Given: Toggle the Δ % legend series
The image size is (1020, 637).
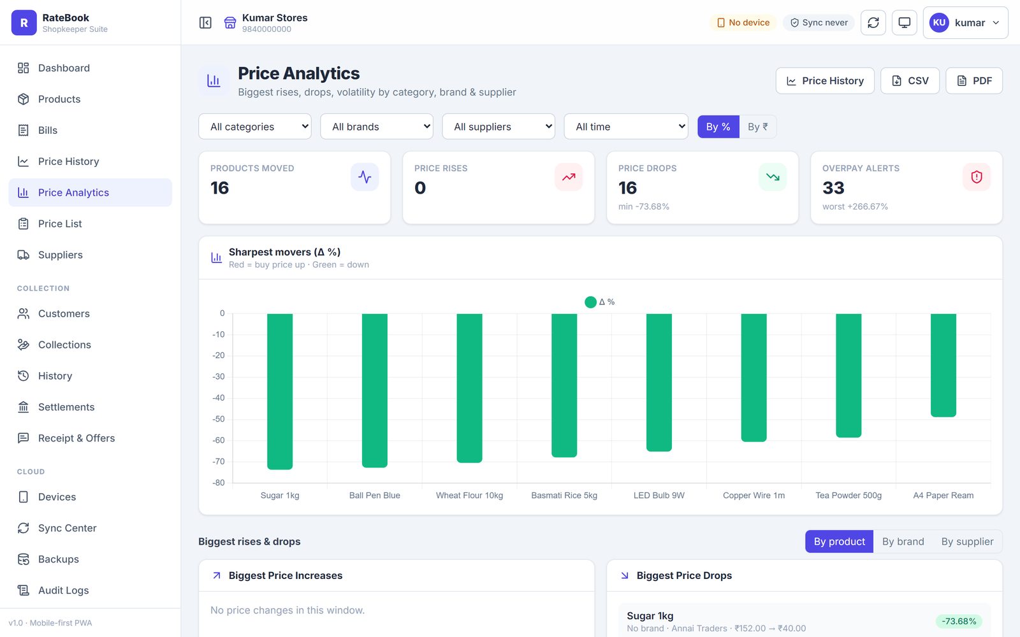Looking at the screenshot, I should (x=599, y=302).
